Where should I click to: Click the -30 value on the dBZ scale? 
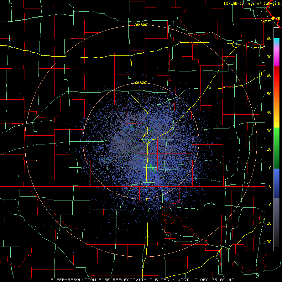coord(268,242)
